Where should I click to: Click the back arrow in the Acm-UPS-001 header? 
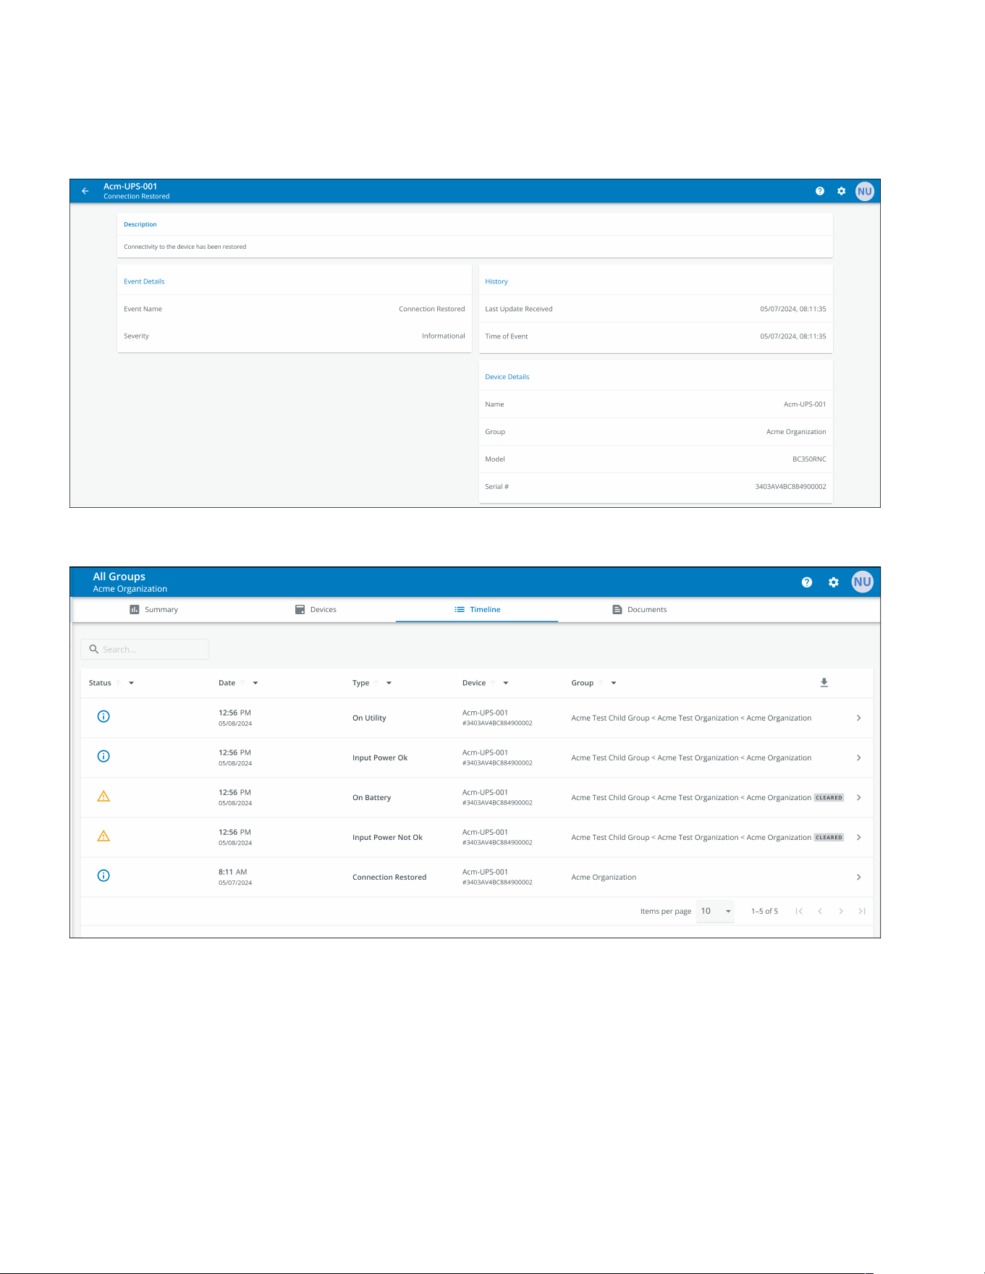tap(85, 191)
